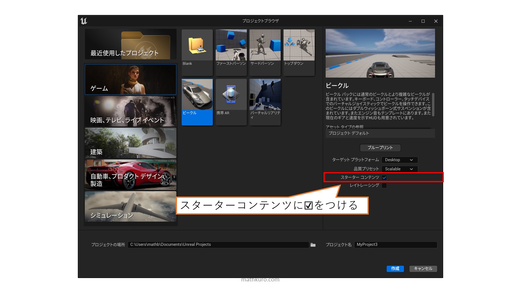Open the Desktop target platform dropdown
Screen dimensions: 521x293
399,160
